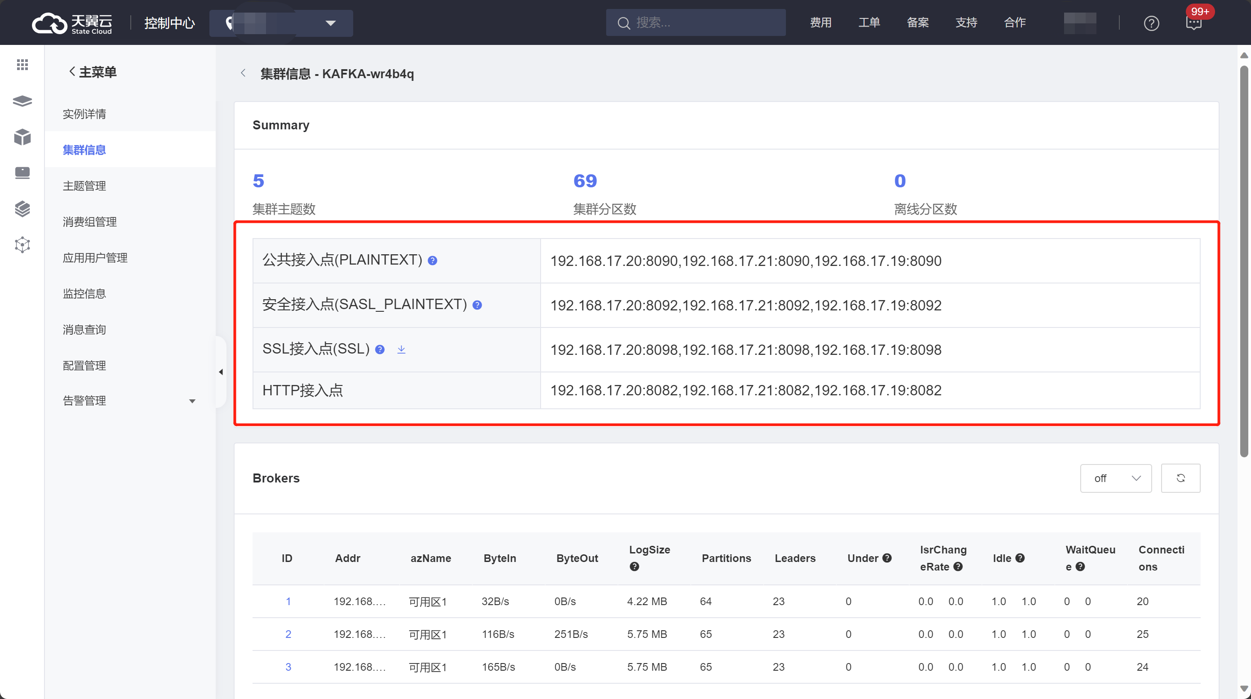Open broker ID 2 link
The width and height of the screenshot is (1251, 699).
coord(288,634)
